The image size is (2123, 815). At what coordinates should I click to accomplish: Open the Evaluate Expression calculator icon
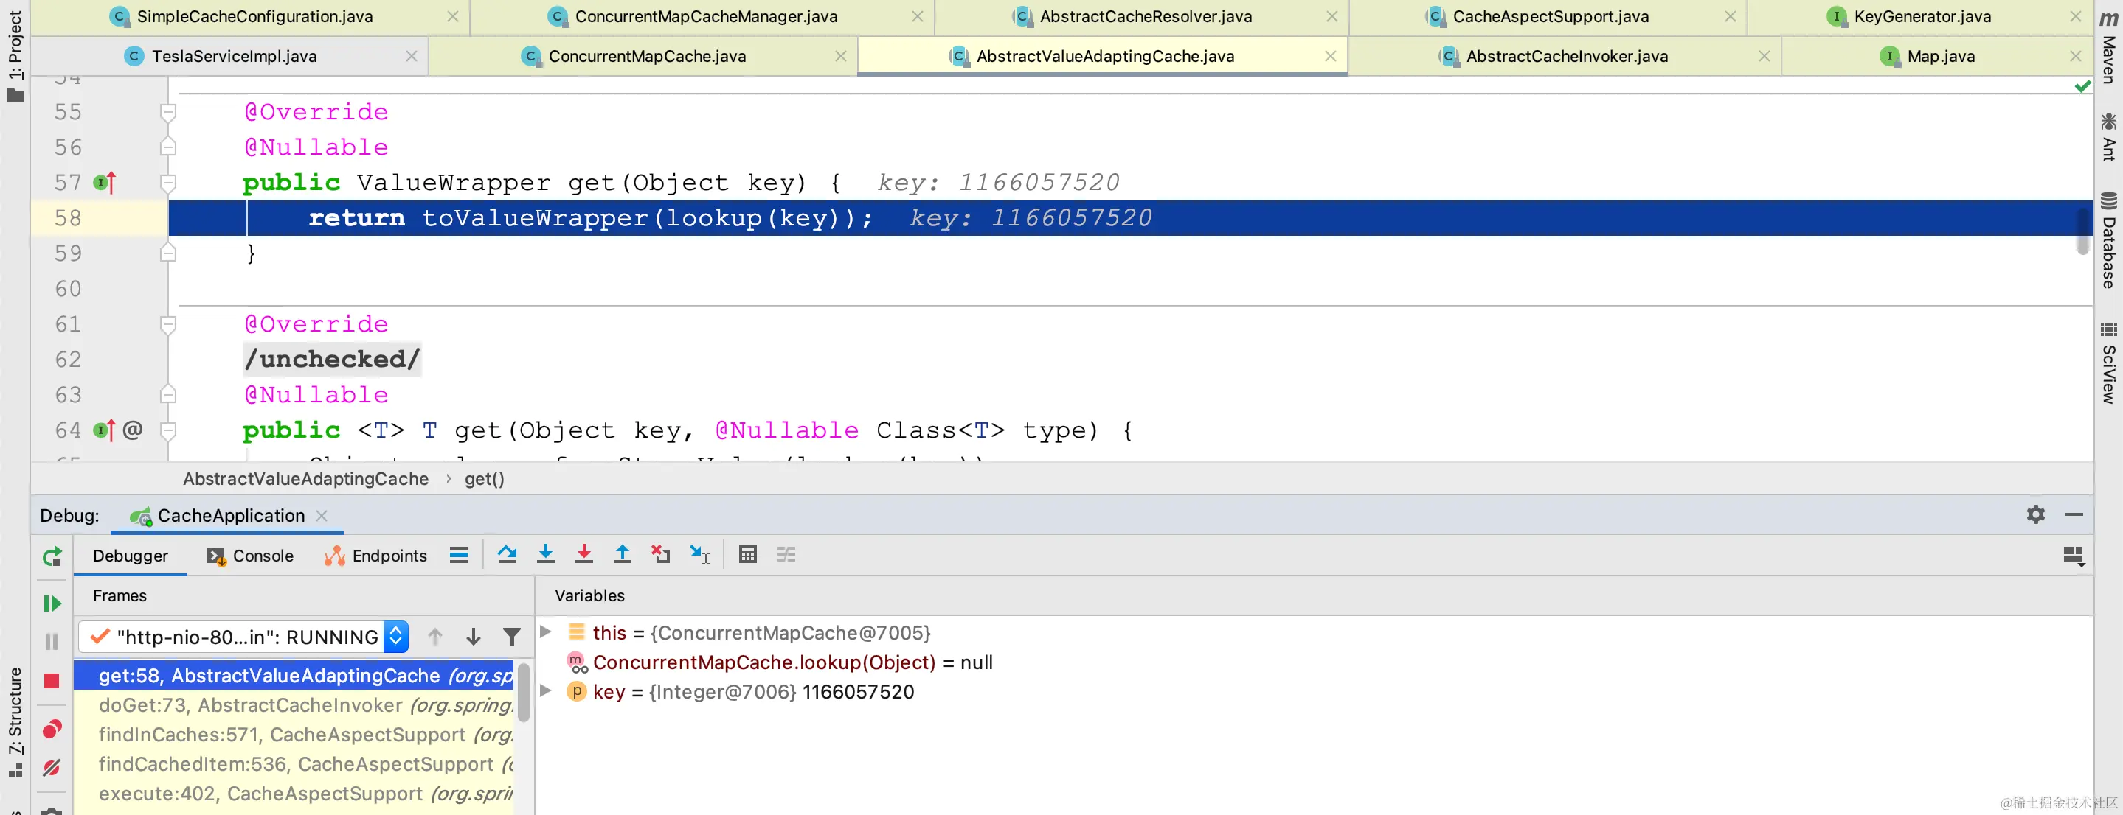click(x=747, y=555)
